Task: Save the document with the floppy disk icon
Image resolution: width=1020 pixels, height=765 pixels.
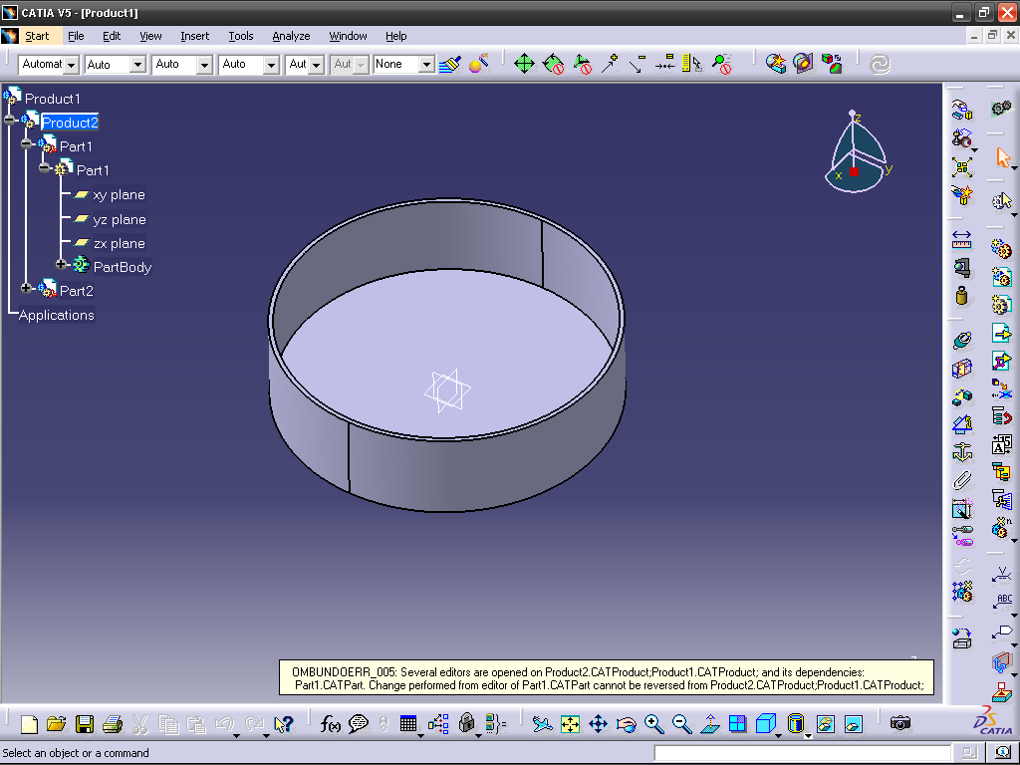Action: pos(85,724)
